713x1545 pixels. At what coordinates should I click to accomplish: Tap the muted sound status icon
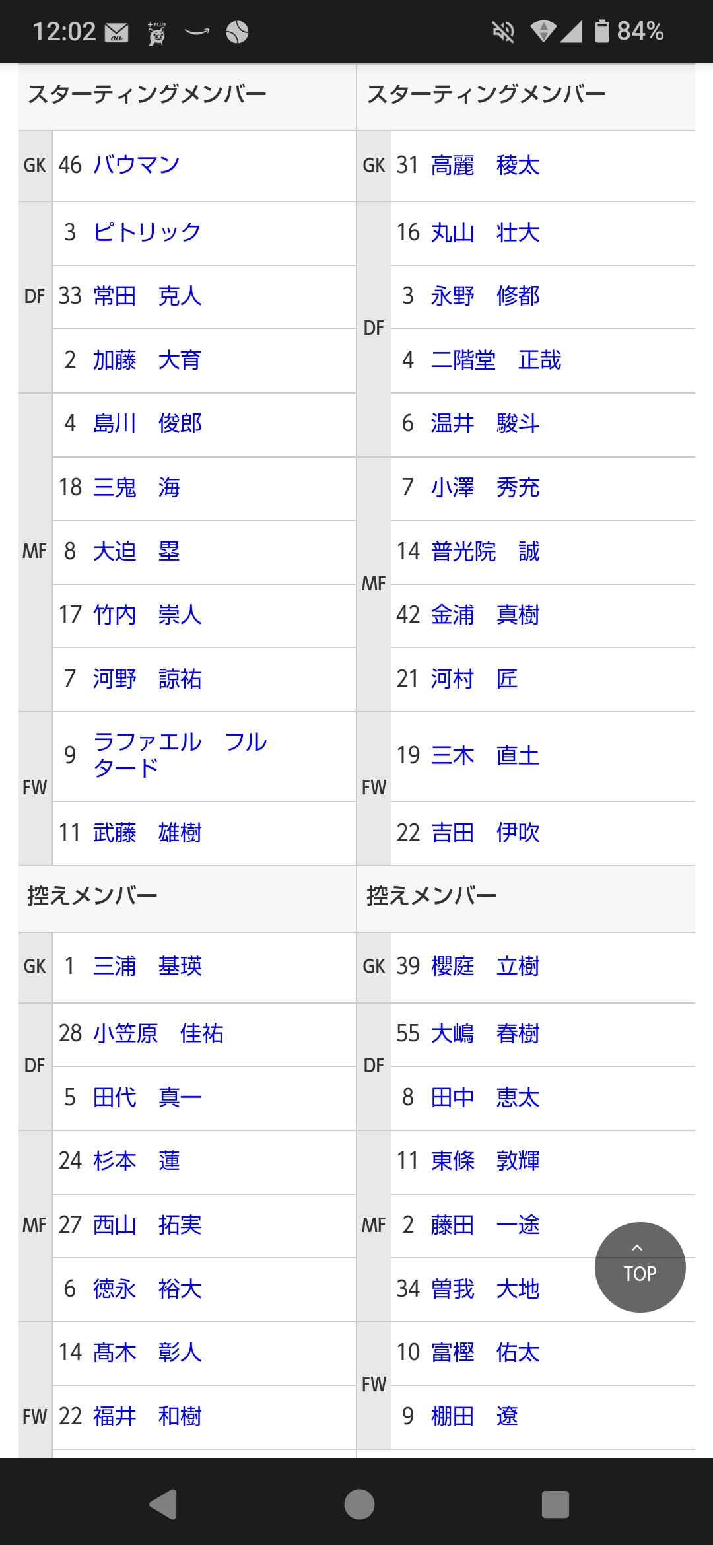click(503, 32)
